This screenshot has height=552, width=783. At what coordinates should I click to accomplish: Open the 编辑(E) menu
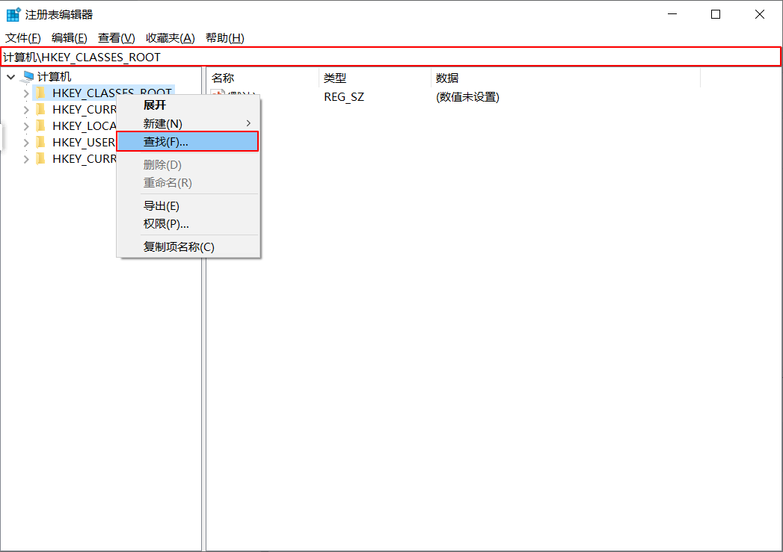pyautogui.click(x=70, y=38)
